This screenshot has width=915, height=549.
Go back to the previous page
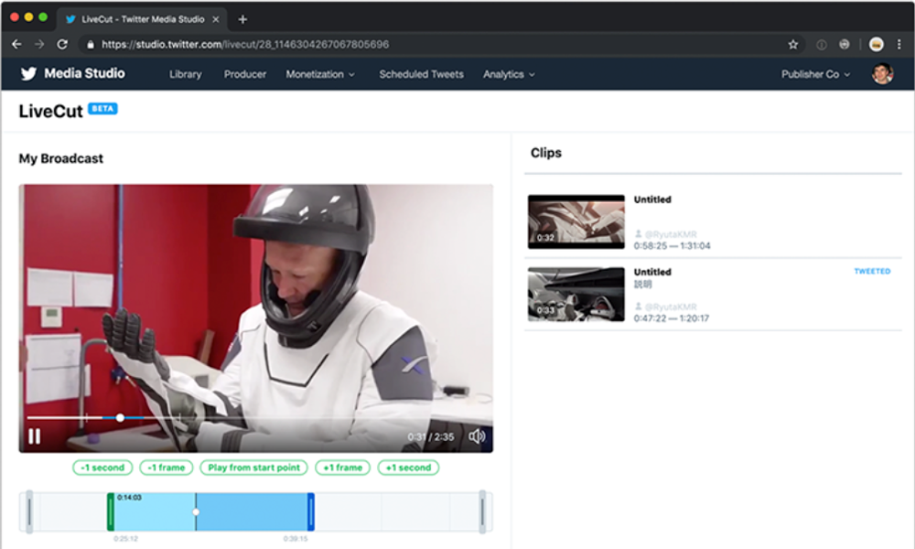(16, 44)
